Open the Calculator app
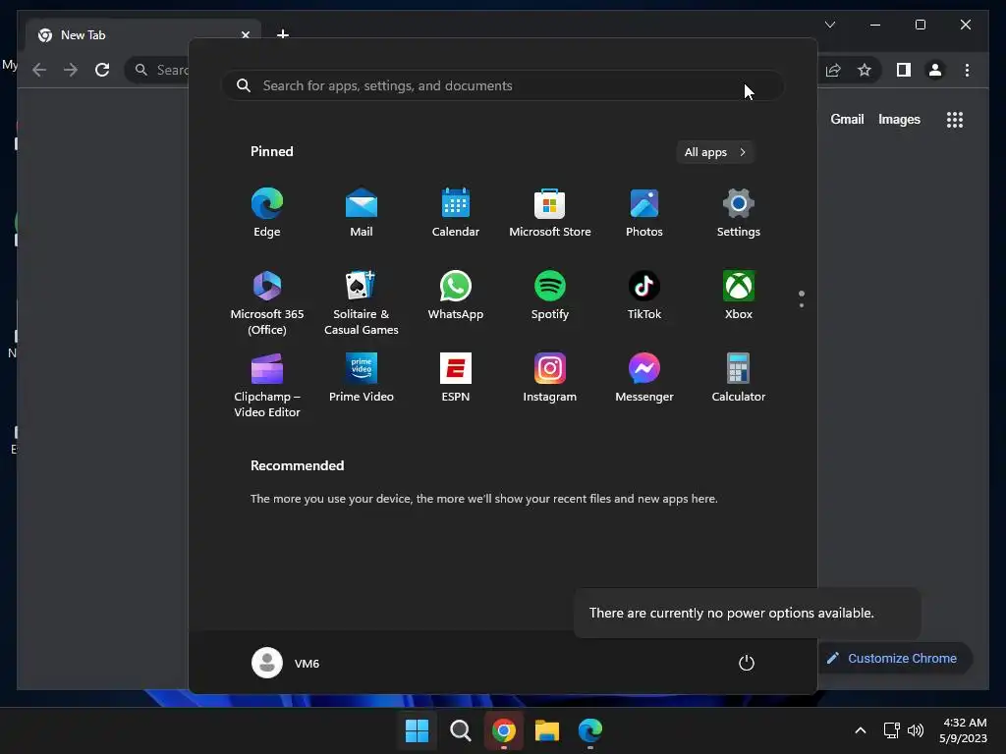 739,377
